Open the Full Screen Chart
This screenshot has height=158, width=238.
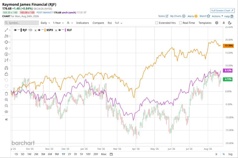click(222, 10)
